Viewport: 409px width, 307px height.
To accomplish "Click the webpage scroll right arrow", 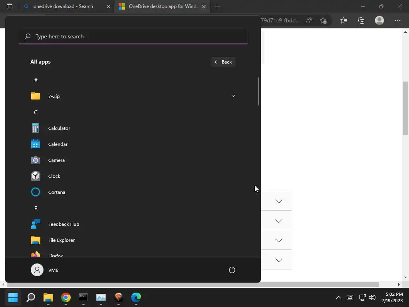I will (x=399, y=284).
